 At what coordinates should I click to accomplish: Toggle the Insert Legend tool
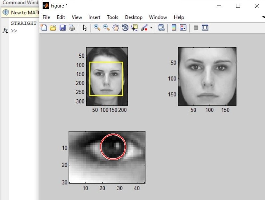pos(182,28)
